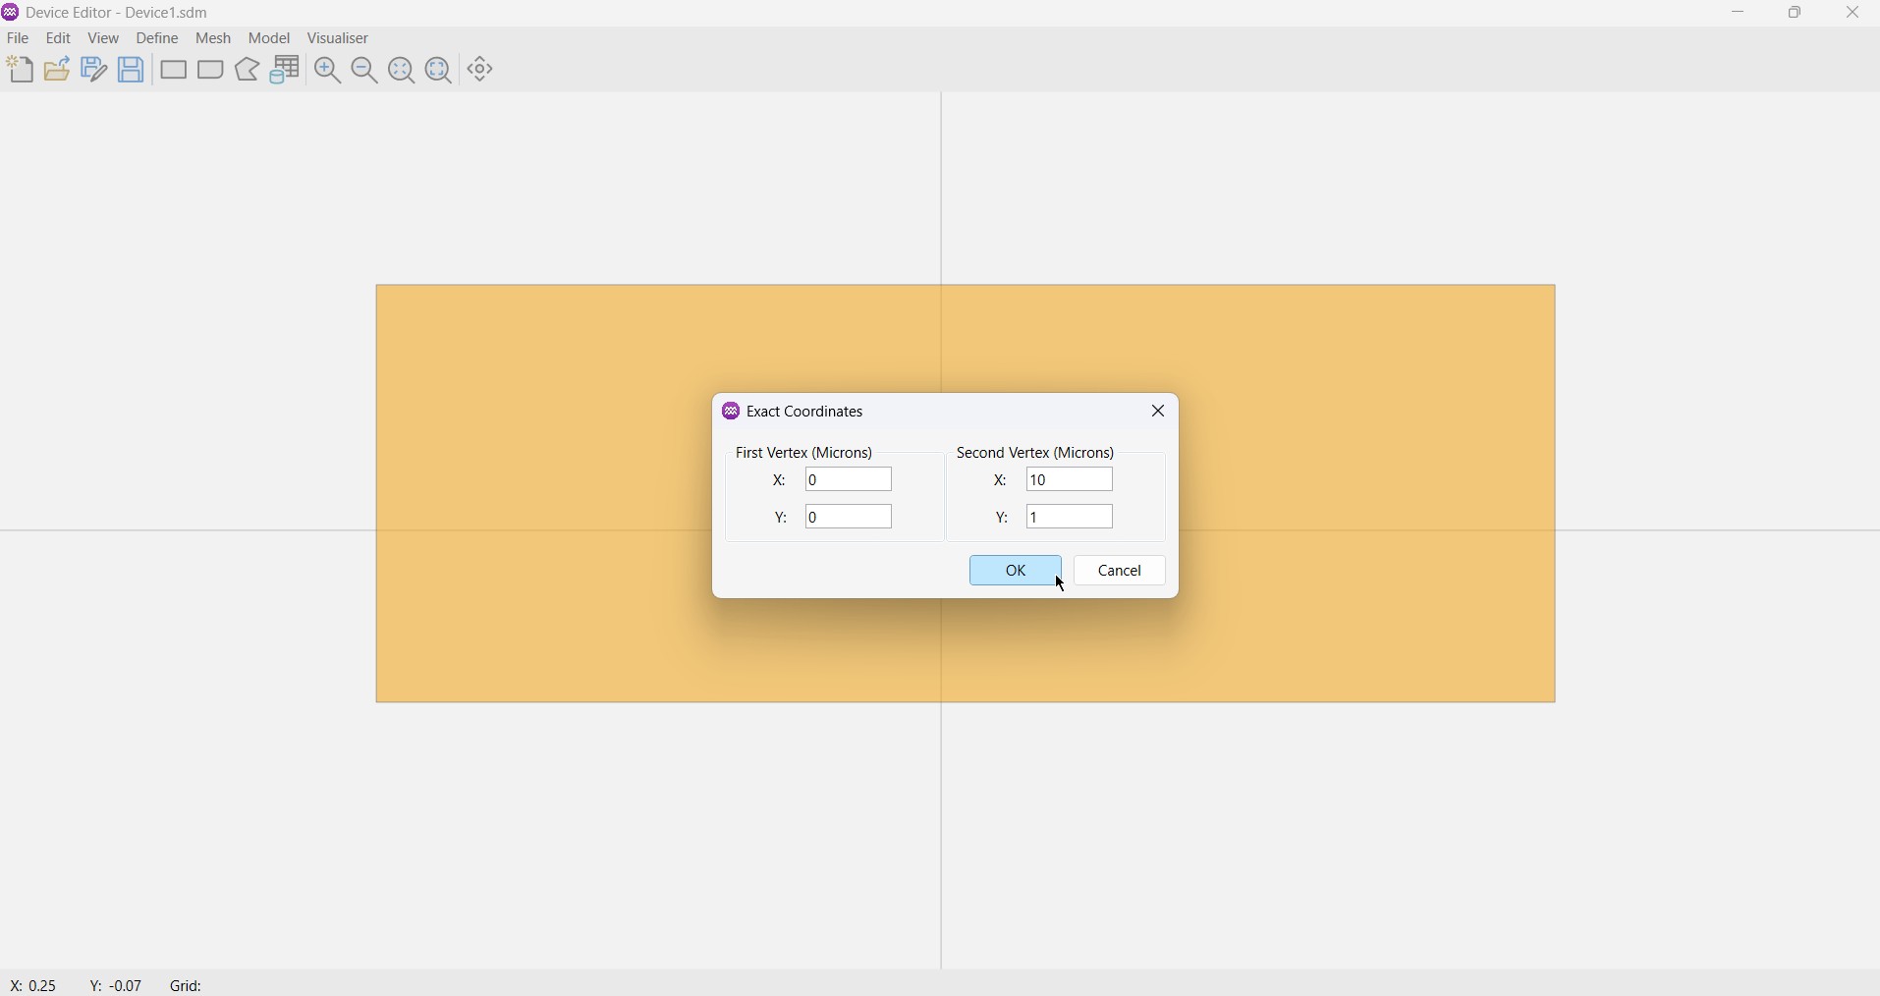The width and height of the screenshot is (1880, 996).
Task: Edit First Vertex Y field
Action: click(849, 518)
